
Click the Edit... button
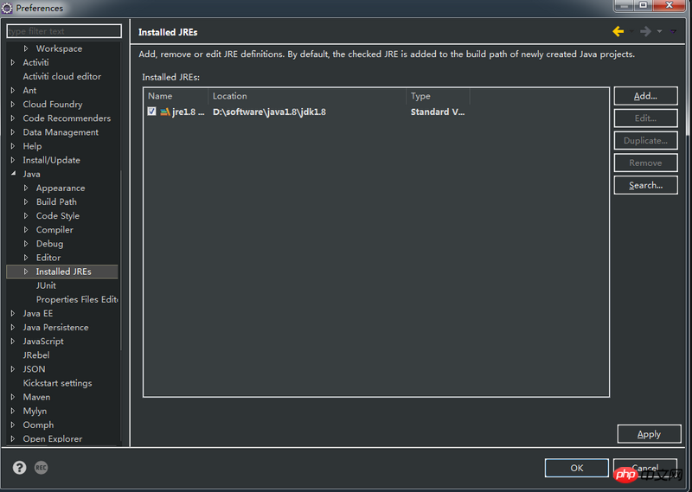pos(645,118)
